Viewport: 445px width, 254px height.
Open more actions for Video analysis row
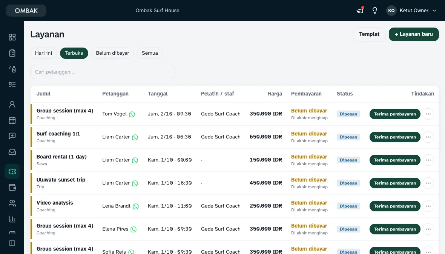[x=428, y=206]
